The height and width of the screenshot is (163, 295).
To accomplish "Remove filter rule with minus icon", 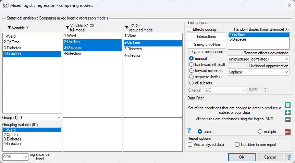I will click(288, 120).
